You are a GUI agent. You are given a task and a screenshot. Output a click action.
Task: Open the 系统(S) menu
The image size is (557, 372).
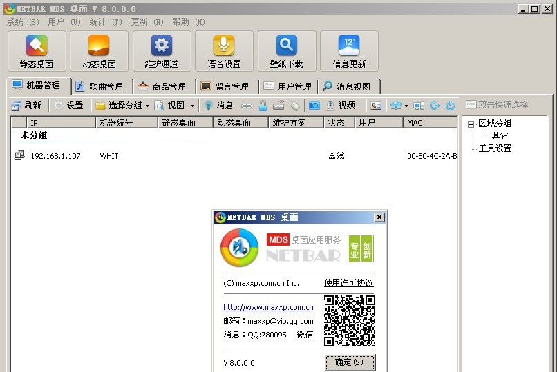23,22
